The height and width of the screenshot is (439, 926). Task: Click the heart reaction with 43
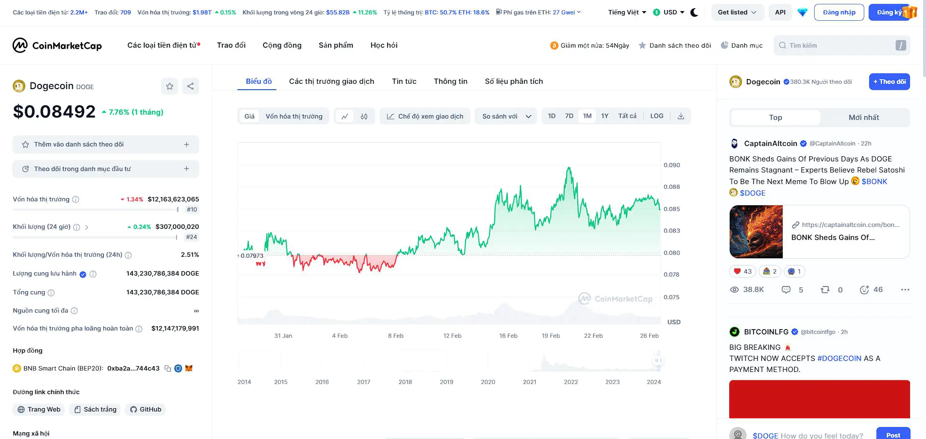tap(743, 271)
